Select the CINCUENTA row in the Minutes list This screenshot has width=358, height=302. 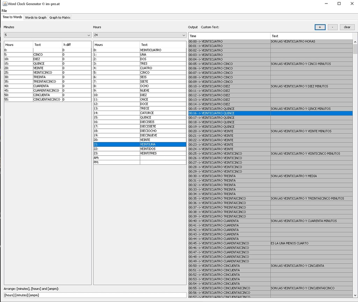[45, 94]
